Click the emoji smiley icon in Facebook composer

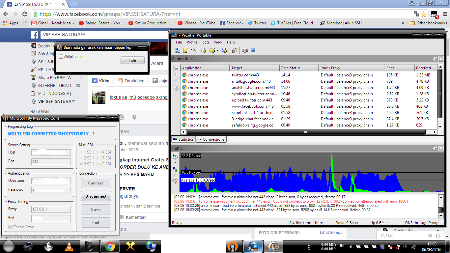(x=122, y=117)
